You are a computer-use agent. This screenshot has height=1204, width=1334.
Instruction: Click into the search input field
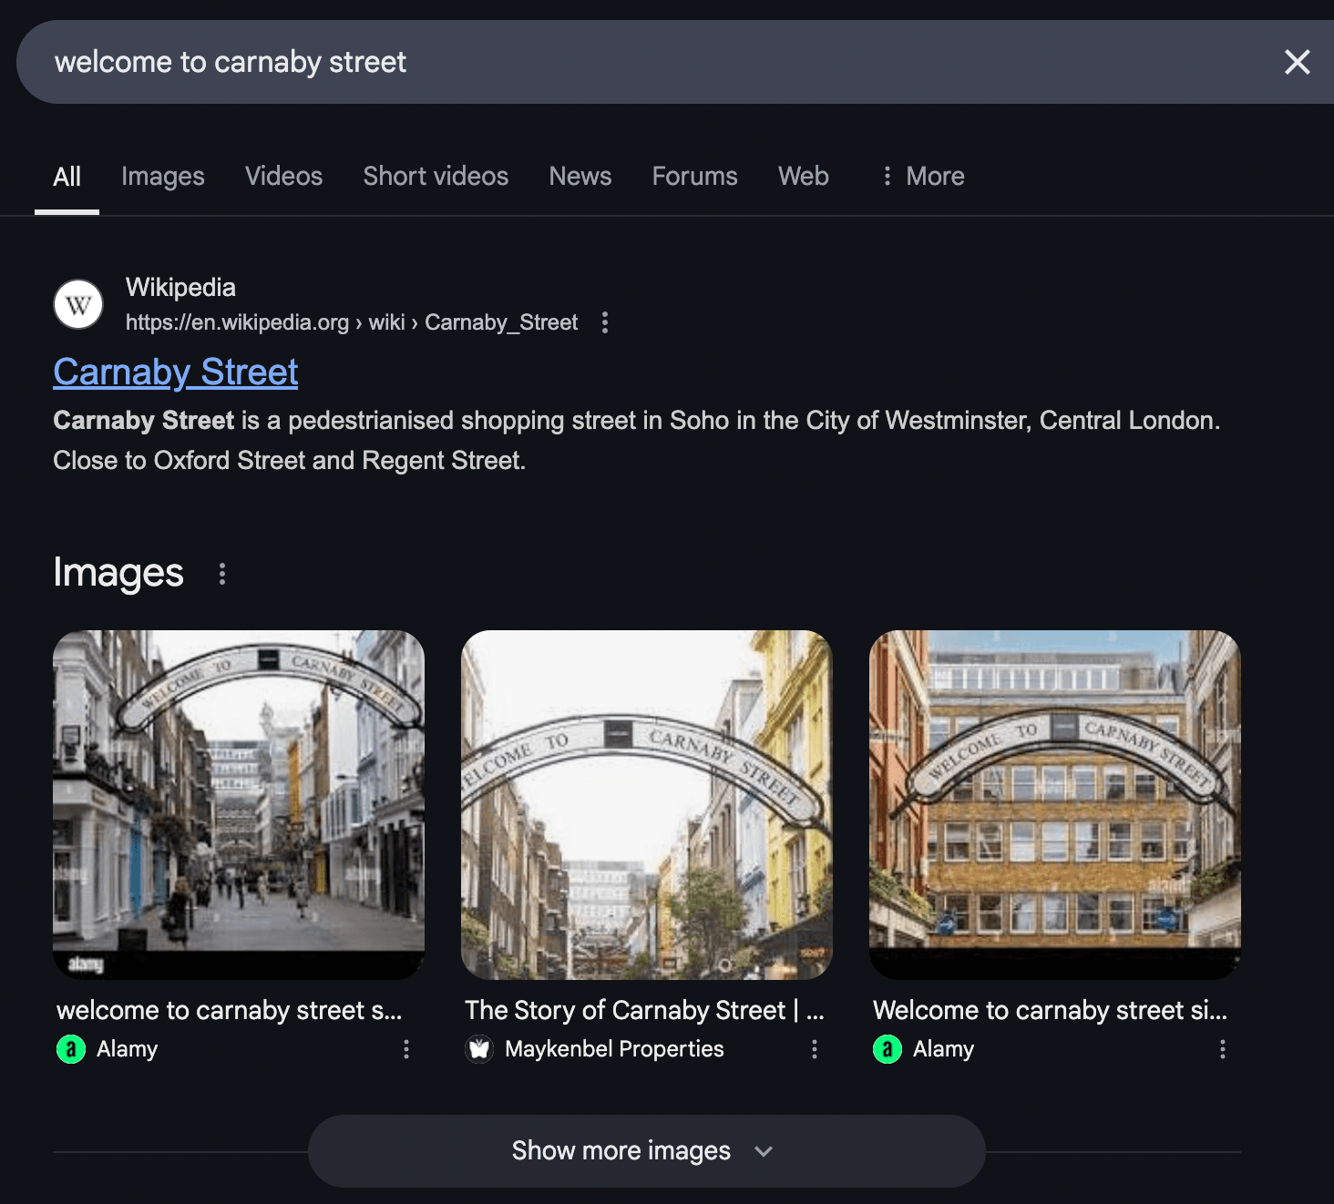pos(638,62)
